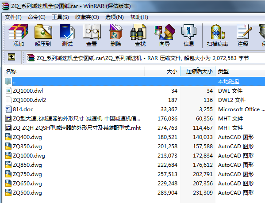Viewport: 265px width, 203px height.
Task: Click the archive icon in address bar
Action: tap(31, 58)
